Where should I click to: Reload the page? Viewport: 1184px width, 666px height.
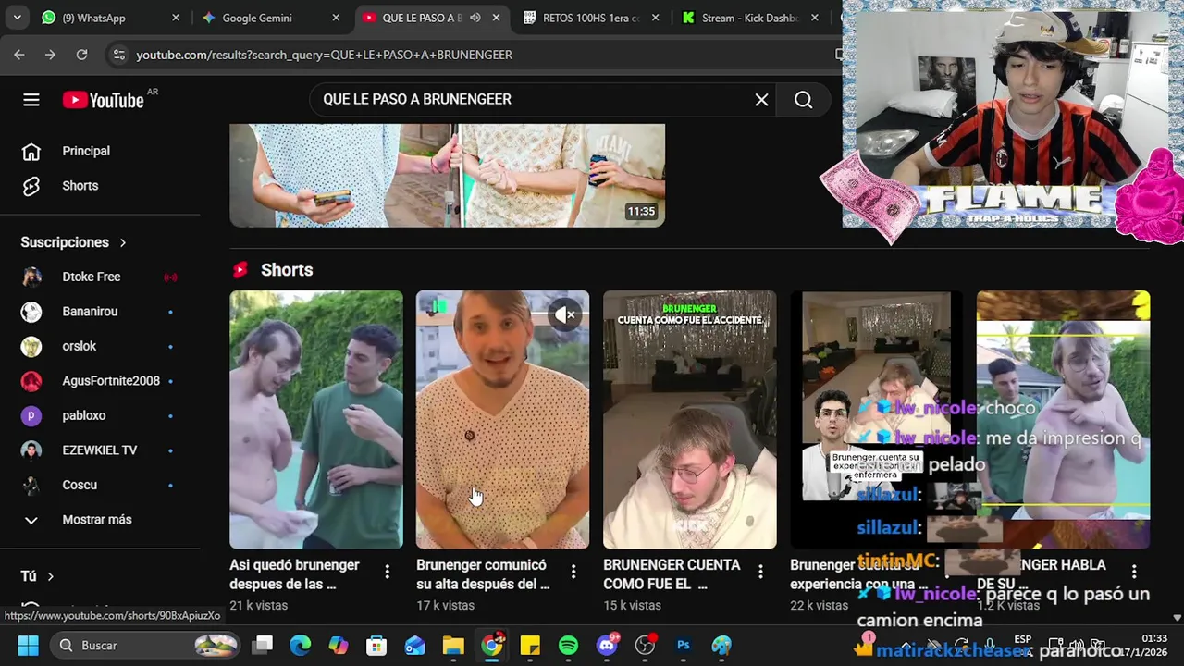tap(81, 55)
